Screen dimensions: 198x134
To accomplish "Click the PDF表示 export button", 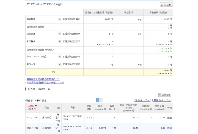I will click(166, 5).
